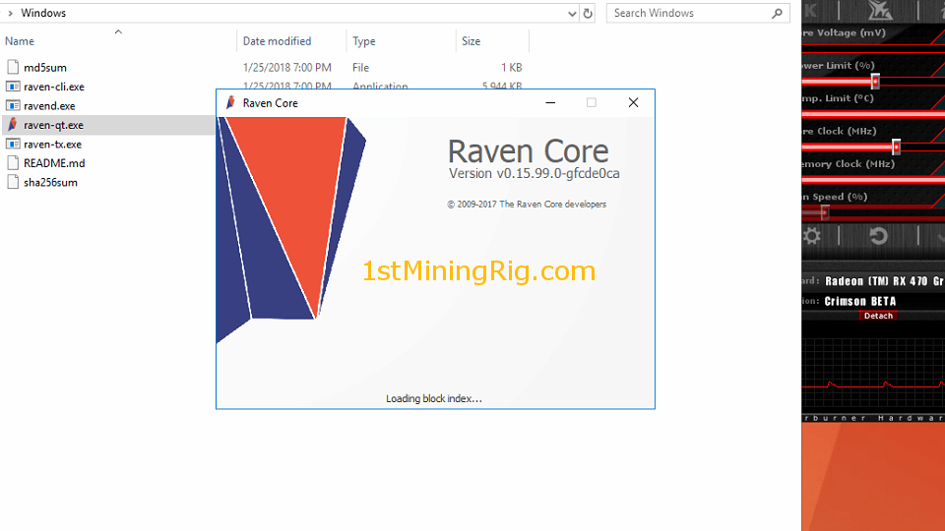Click the raven-qt.exe Raven logo icon
This screenshot has height=531, width=945.
[13, 125]
